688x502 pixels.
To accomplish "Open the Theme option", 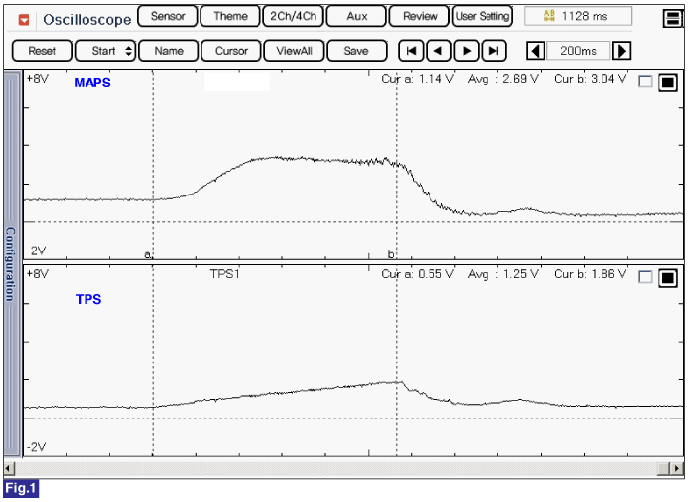I will (x=230, y=17).
